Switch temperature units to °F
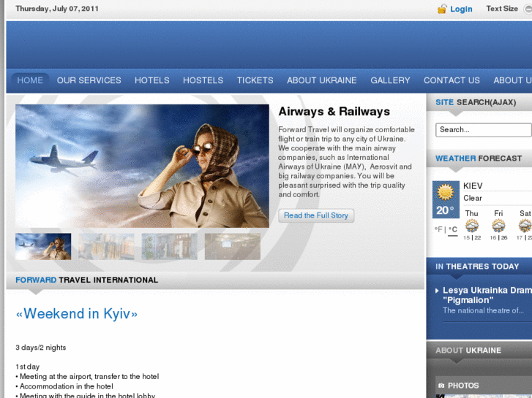The width and height of the screenshot is (532, 398). [x=438, y=229]
